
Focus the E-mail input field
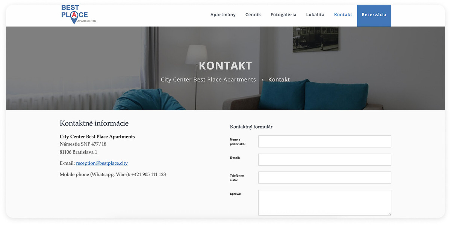click(x=325, y=159)
